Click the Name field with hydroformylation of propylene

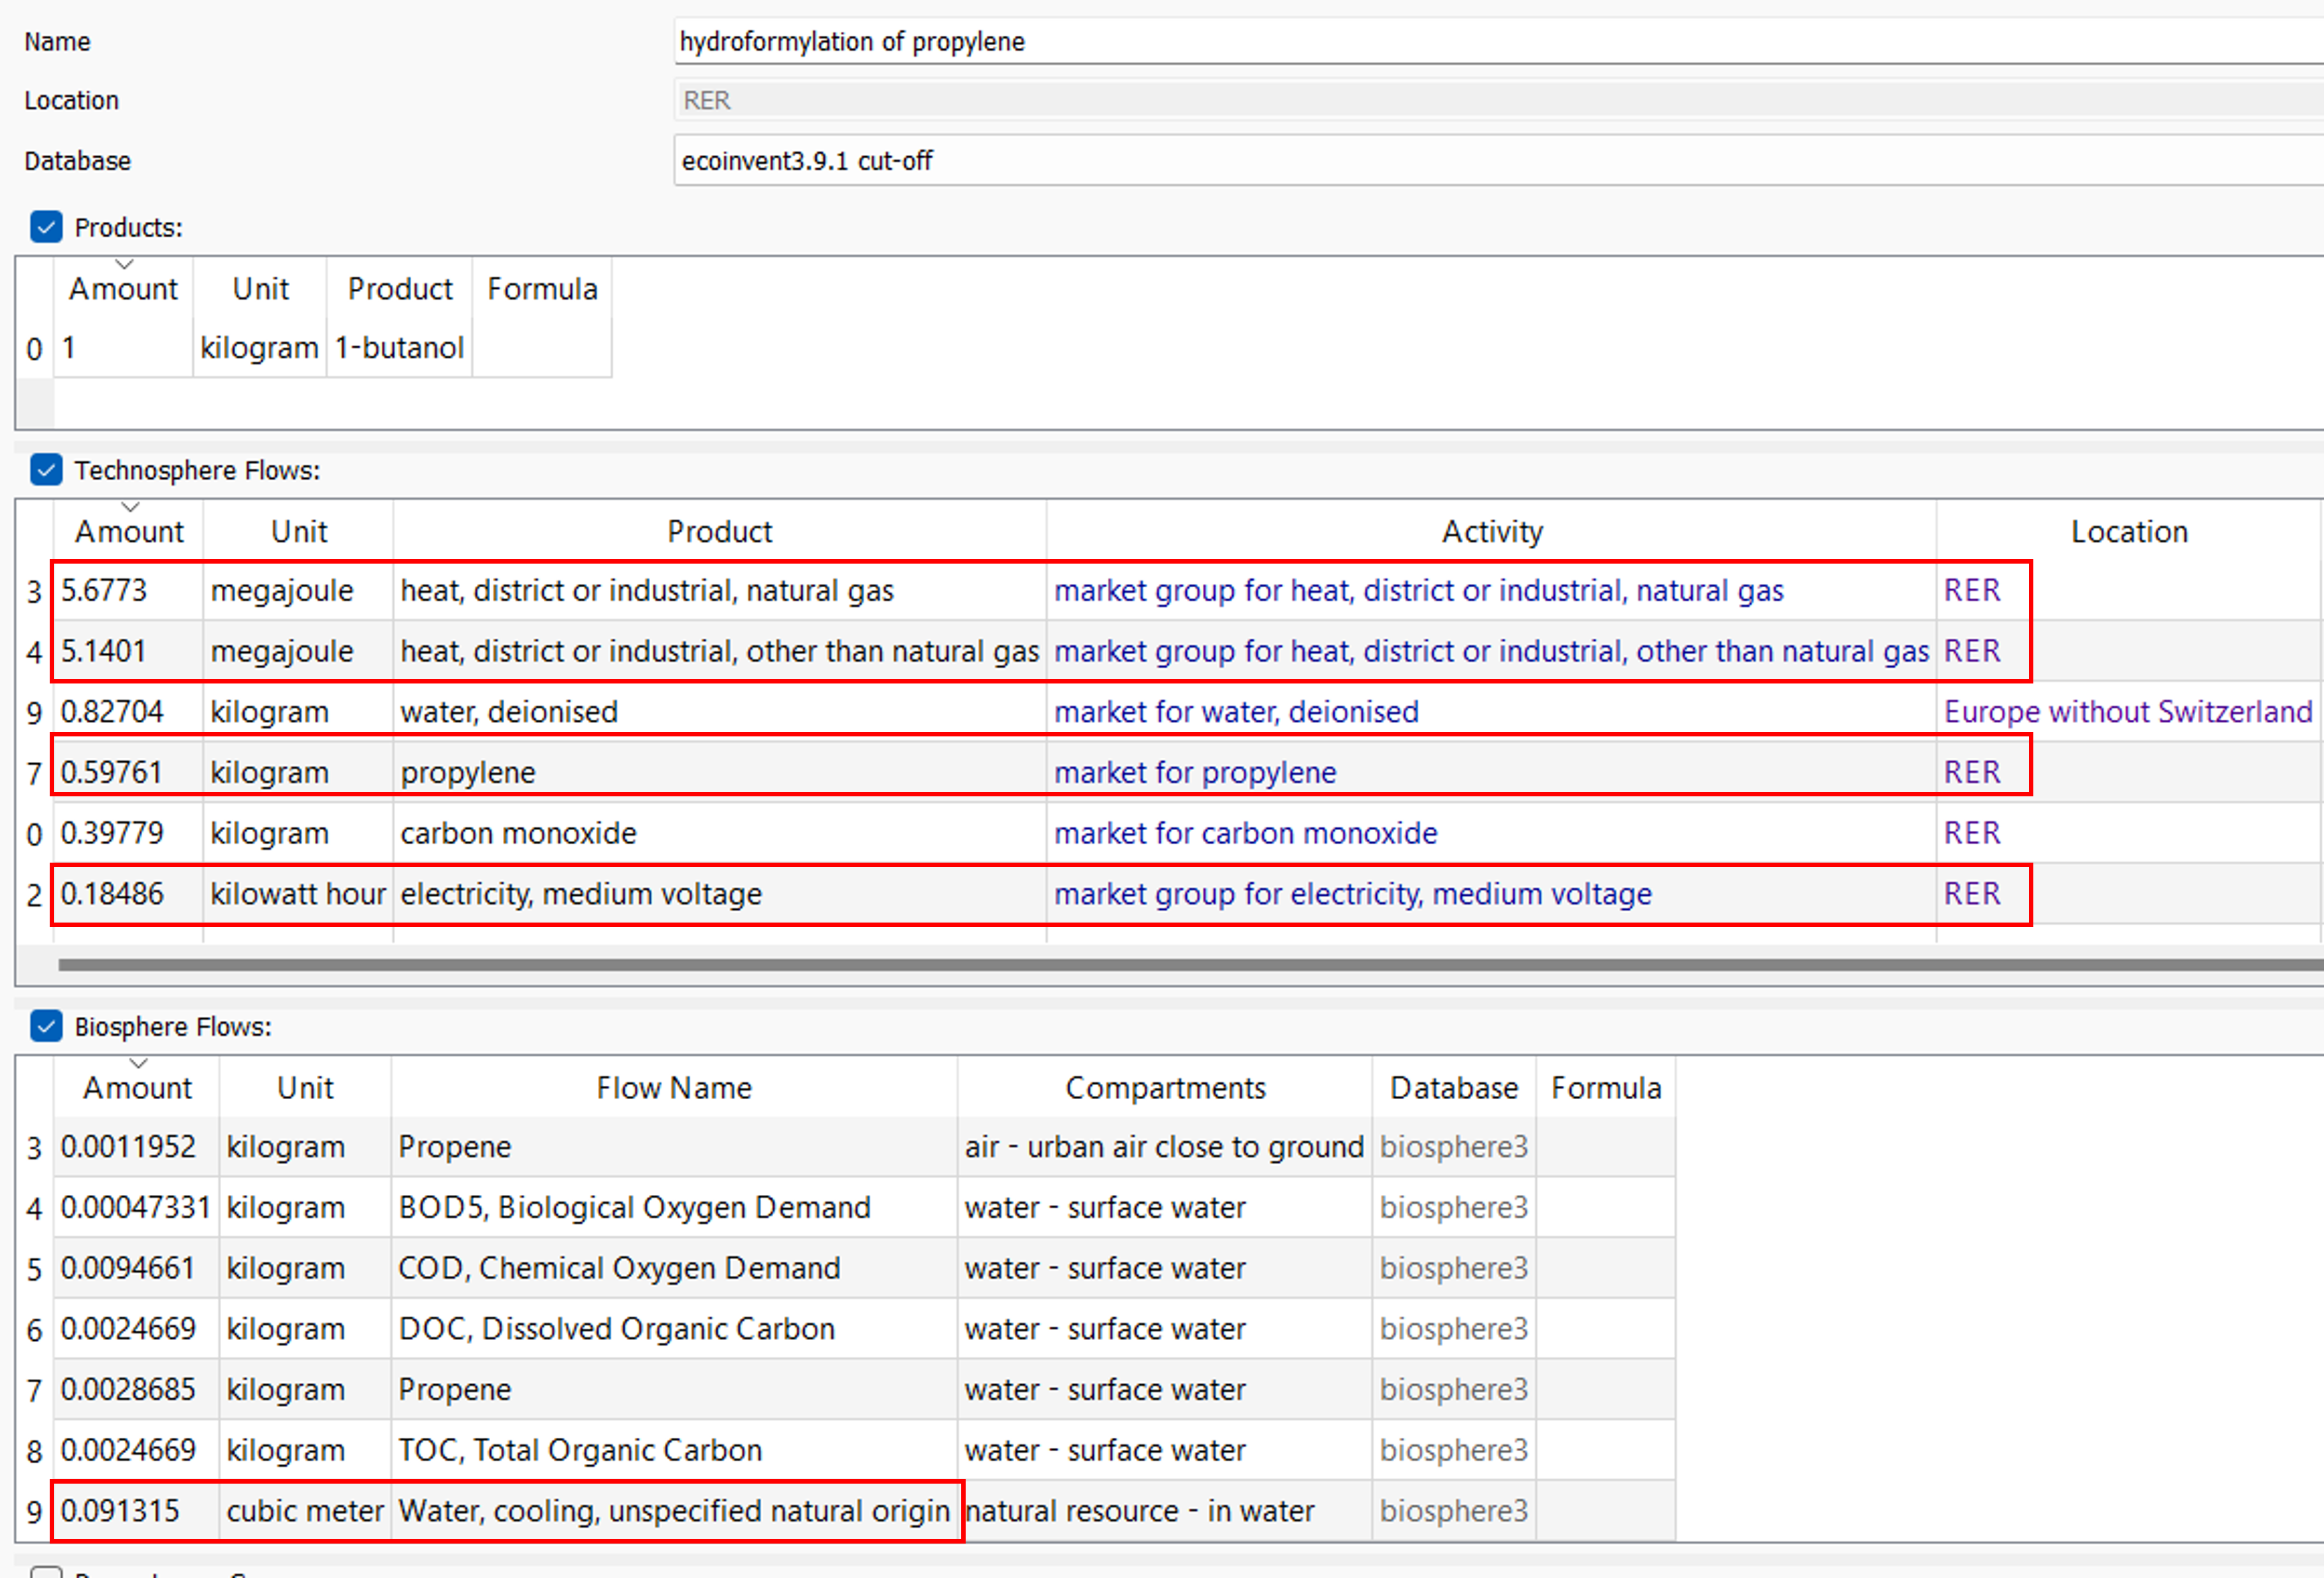pos(1498,41)
